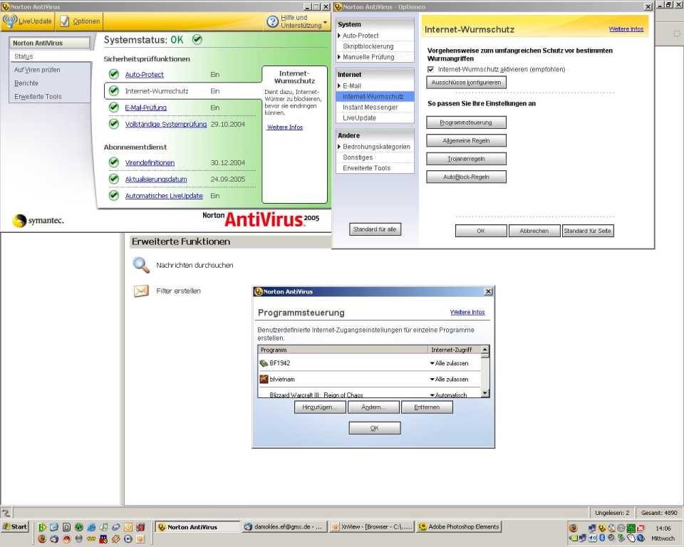Click the Hilfe question-mark icon
The width and height of the screenshot is (684, 547).
point(273,21)
